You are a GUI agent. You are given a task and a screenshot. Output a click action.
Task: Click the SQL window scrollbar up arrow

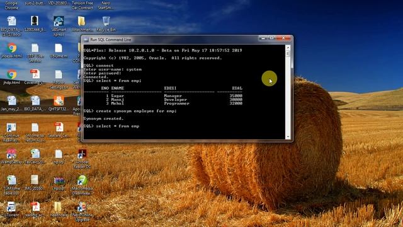pos(288,48)
